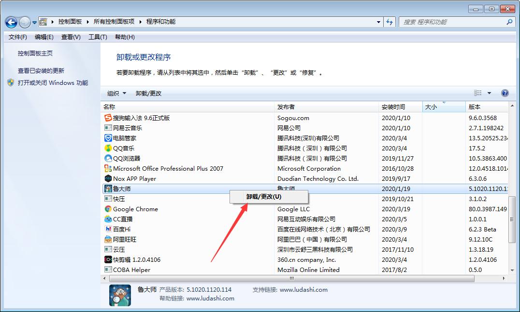
Task: Choose 卸载/更改(U) in context menu
Action: click(x=269, y=197)
